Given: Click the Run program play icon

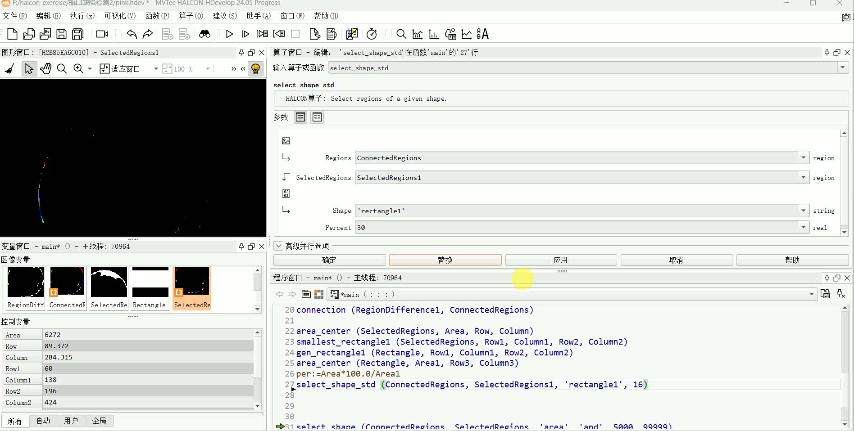Looking at the screenshot, I should pyautogui.click(x=229, y=34).
